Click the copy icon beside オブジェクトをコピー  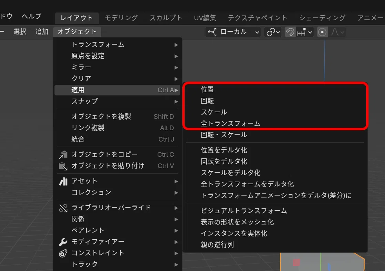[63, 154]
